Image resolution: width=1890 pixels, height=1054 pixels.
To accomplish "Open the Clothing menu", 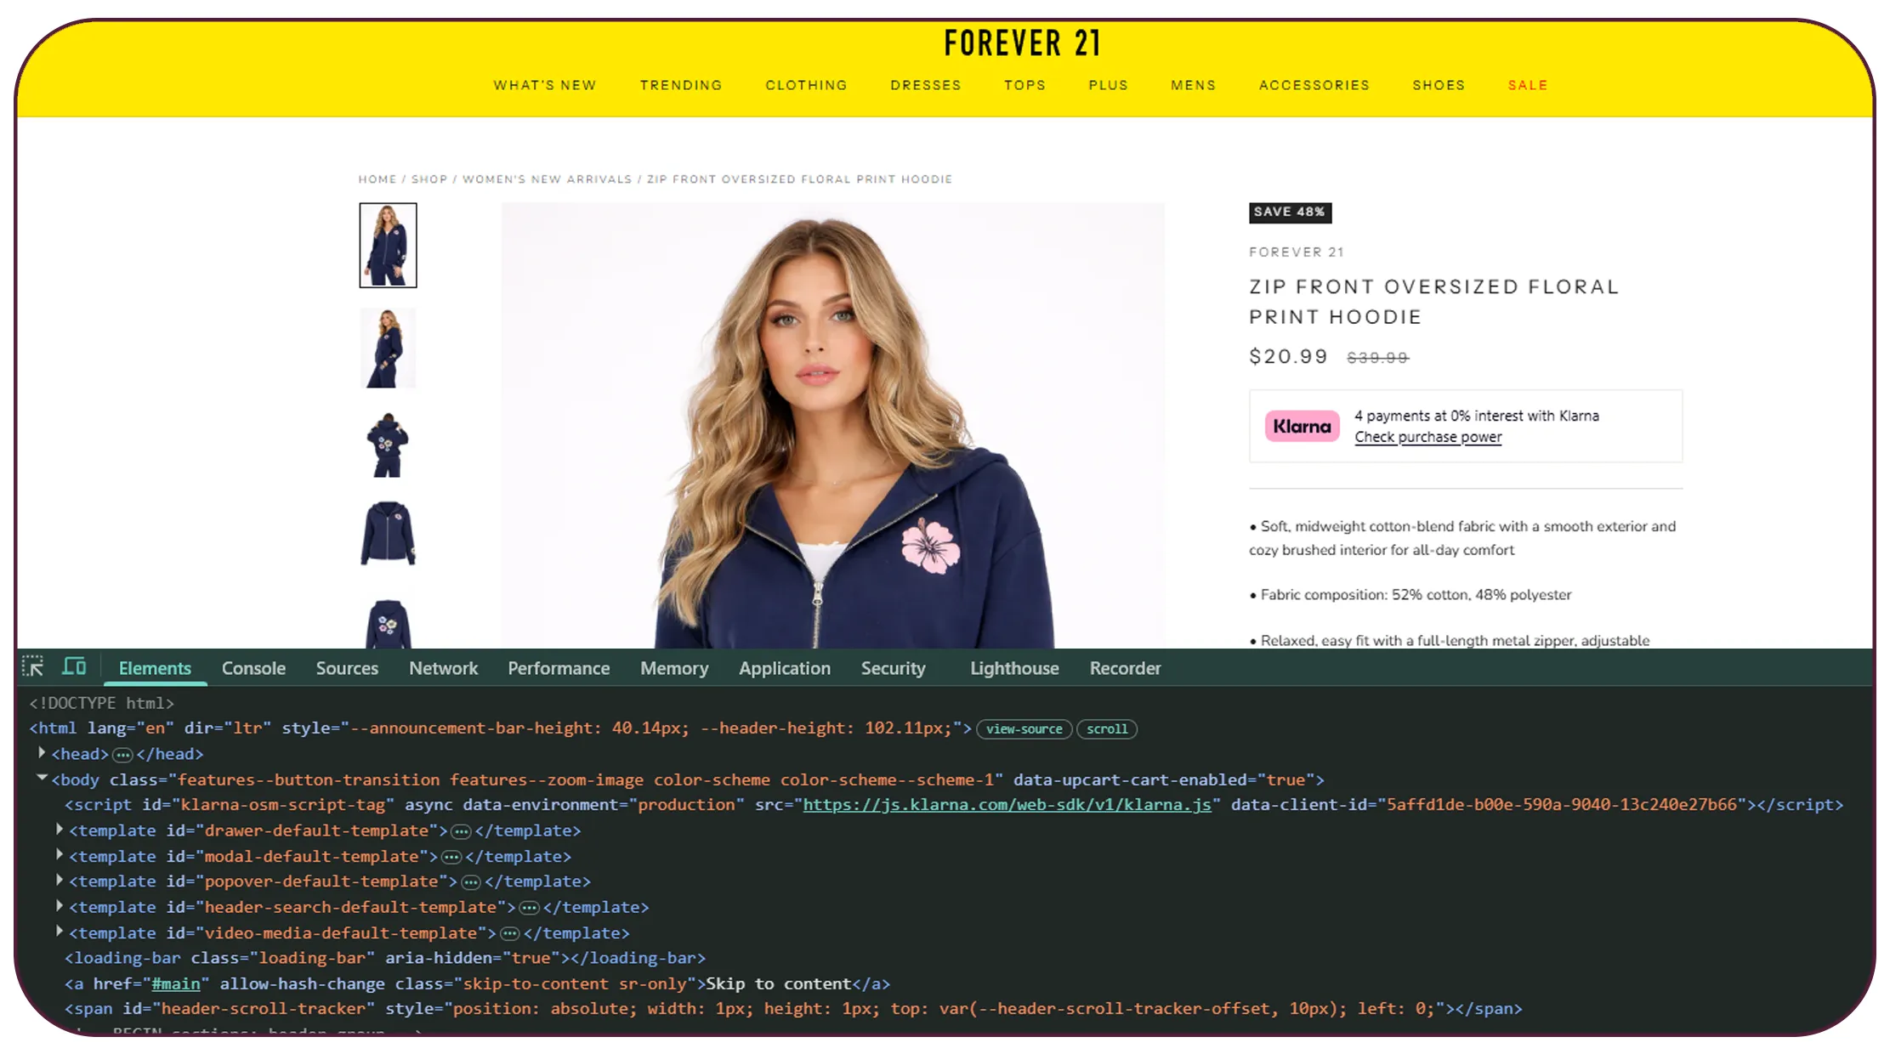I will click(806, 85).
